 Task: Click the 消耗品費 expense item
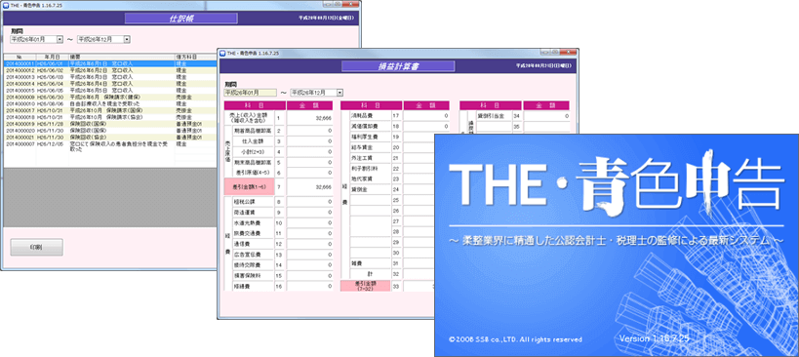(370, 116)
